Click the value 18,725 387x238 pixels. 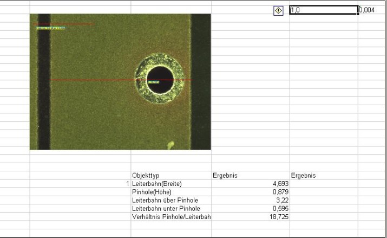click(x=279, y=217)
